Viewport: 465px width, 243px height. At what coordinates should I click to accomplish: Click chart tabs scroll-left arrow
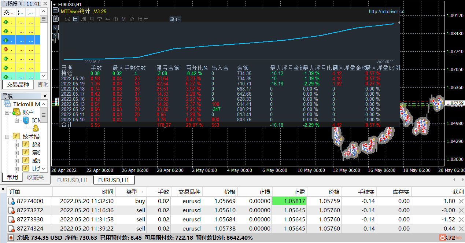(x=454, y=180)
